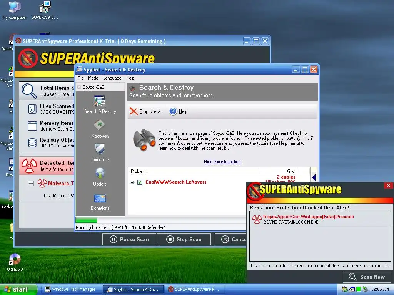This screenshot has height=295, width=394.
Task: Click the Running bot-check status bar text
Action: pyautogui.click(x=120, y=227)
